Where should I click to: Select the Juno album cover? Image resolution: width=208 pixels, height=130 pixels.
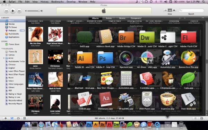36,57
